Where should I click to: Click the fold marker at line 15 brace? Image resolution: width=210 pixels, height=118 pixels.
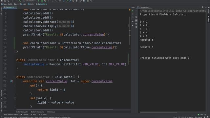click(15, 51)
